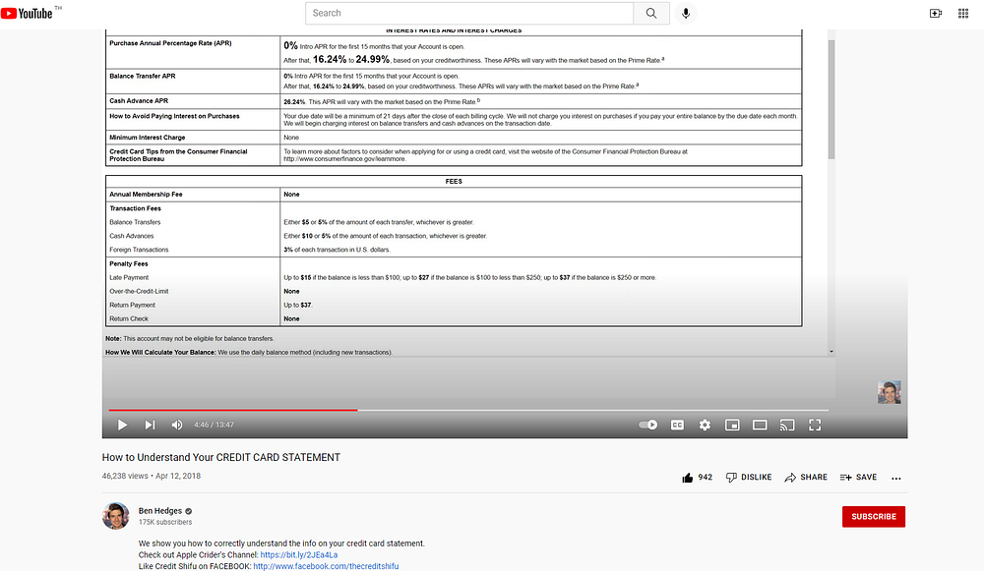Click the '175K subscribers' text
The image size is (984, 571).
[x=165, y=522]
